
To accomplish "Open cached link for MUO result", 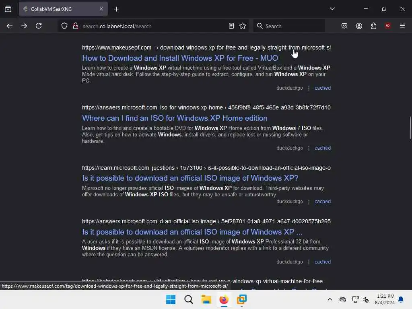I will click(323, 88).
